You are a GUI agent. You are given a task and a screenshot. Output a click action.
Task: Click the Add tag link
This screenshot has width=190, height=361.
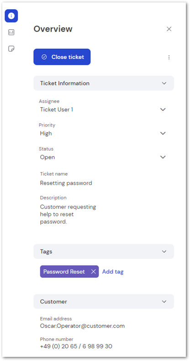click(x=113, y=272)
